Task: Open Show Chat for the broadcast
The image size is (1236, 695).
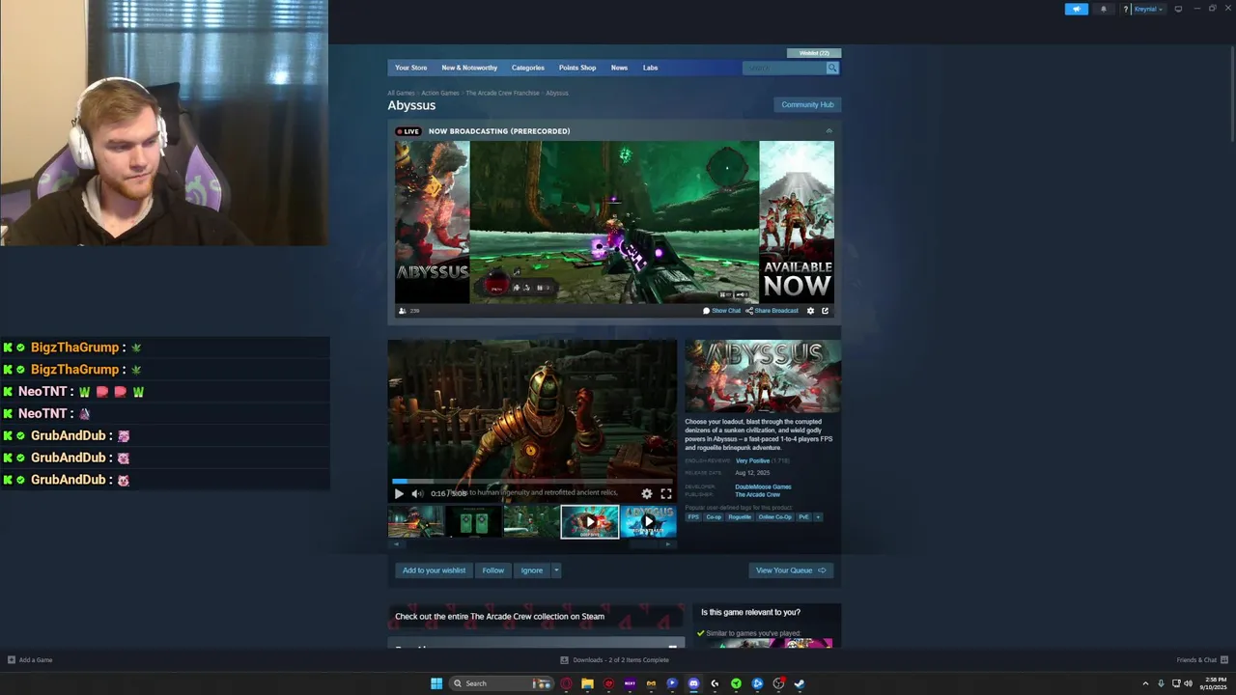Action: click(x=721, y=311)
